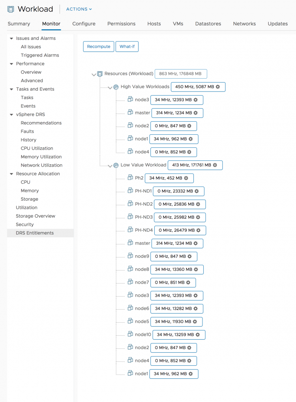Open Memory Utilization in the sidebar
The width and height of the screenshot is (296, 402).
41,157
